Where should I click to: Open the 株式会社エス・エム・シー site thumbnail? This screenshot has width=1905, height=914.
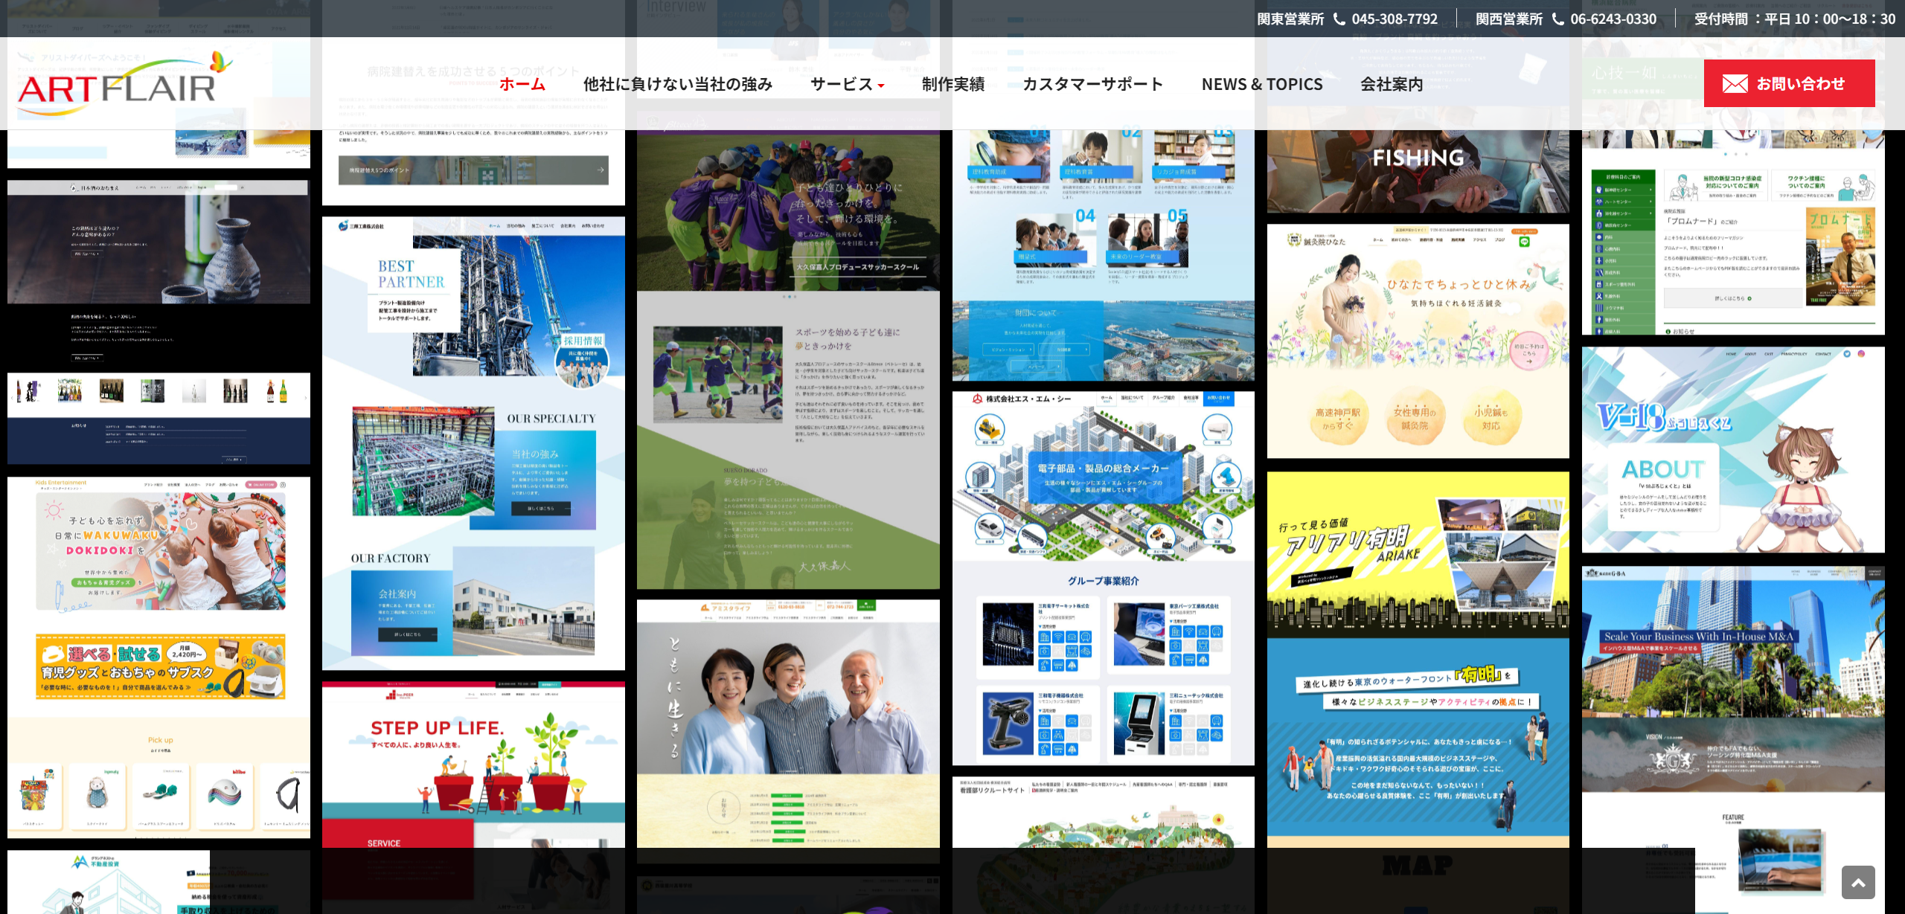[x=1104, y=578]
